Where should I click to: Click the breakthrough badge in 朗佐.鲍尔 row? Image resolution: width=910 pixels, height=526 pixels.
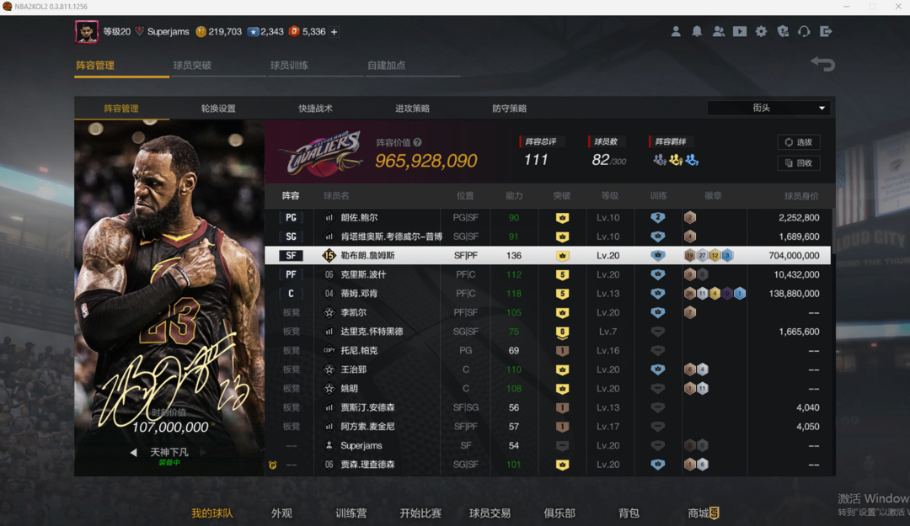562,217
